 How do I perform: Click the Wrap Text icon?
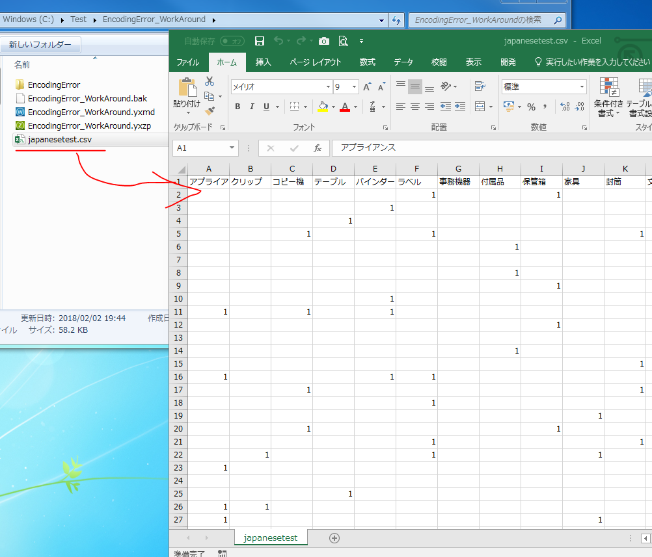(480, 86)
